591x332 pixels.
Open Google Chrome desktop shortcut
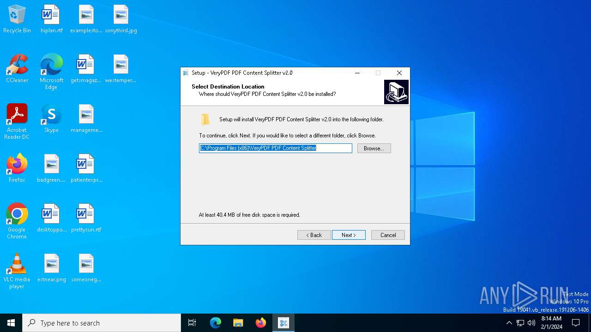[17, 221]
